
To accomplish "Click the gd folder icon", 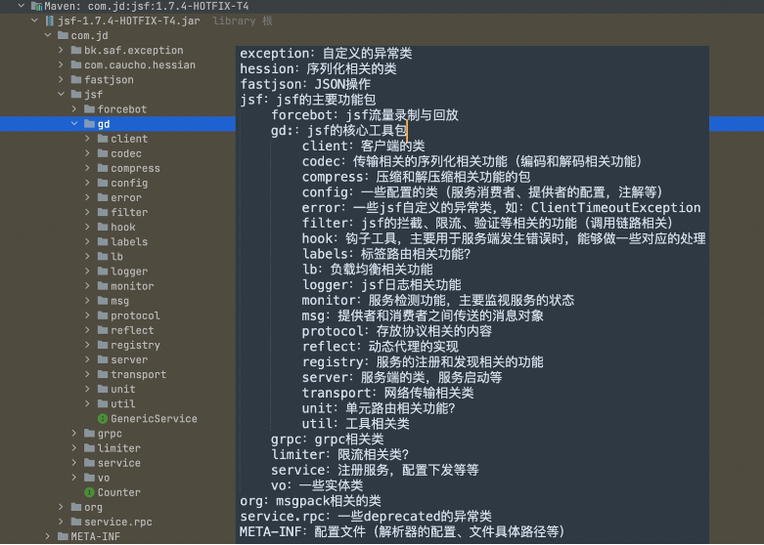I will 89,124.
